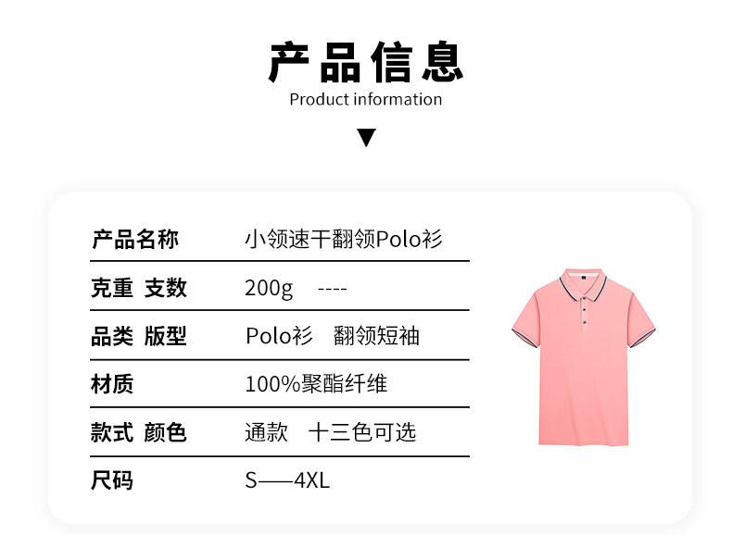Select the 颜色 label
Image resolution: width=732 pixels, height=535 pixels.
[x=166, y=432]
